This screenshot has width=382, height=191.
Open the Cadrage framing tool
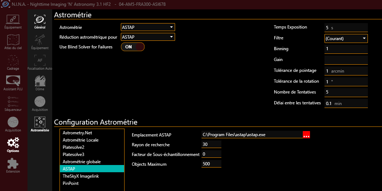[x=13, y=63]
